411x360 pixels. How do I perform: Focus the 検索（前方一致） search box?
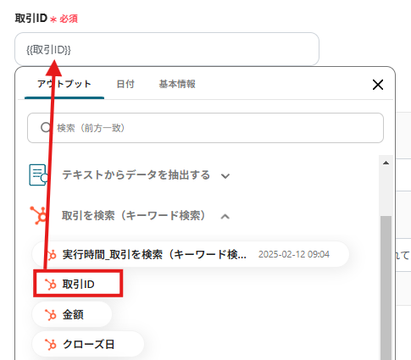[205, 128]
